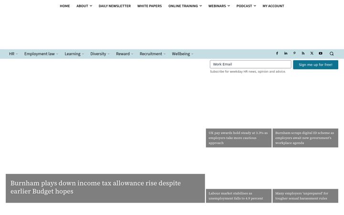Open the RSS feed icon
This screenshot has height=215, width=344.
[303, 54]
